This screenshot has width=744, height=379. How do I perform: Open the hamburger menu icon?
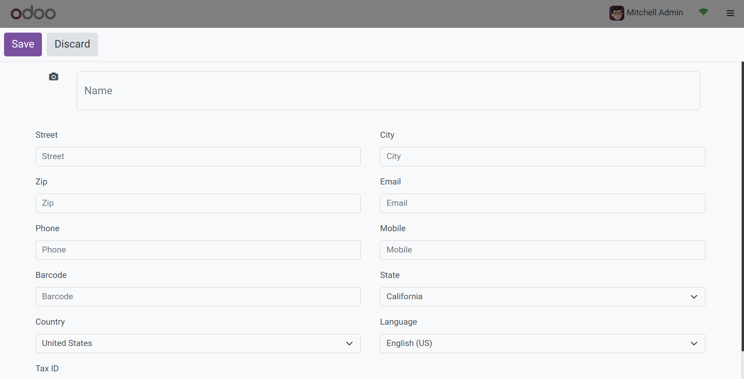pyautogui.click(x=730, y=13)
